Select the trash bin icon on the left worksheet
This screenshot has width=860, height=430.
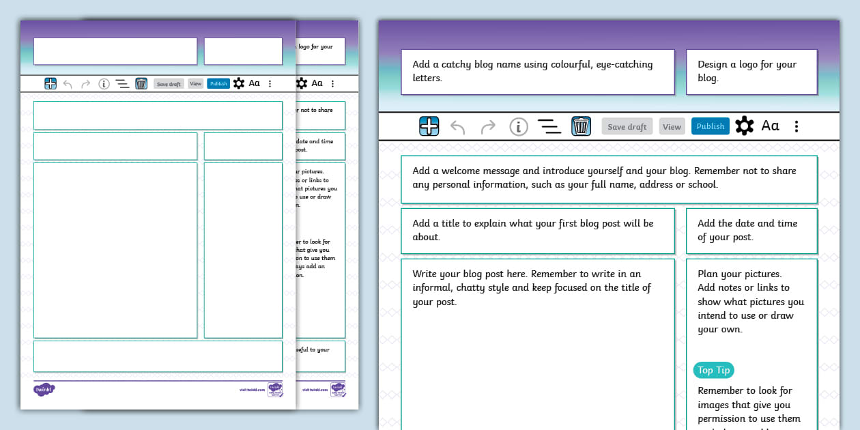(141, 83)
